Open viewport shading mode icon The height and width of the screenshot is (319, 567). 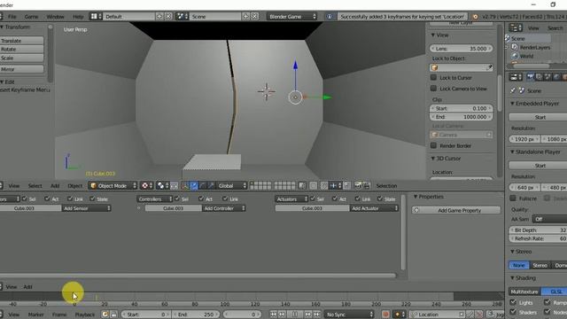coord(146,185)
